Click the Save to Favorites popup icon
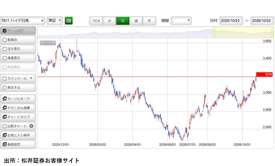Screen dimensions: 275x166 click(4, 135)
